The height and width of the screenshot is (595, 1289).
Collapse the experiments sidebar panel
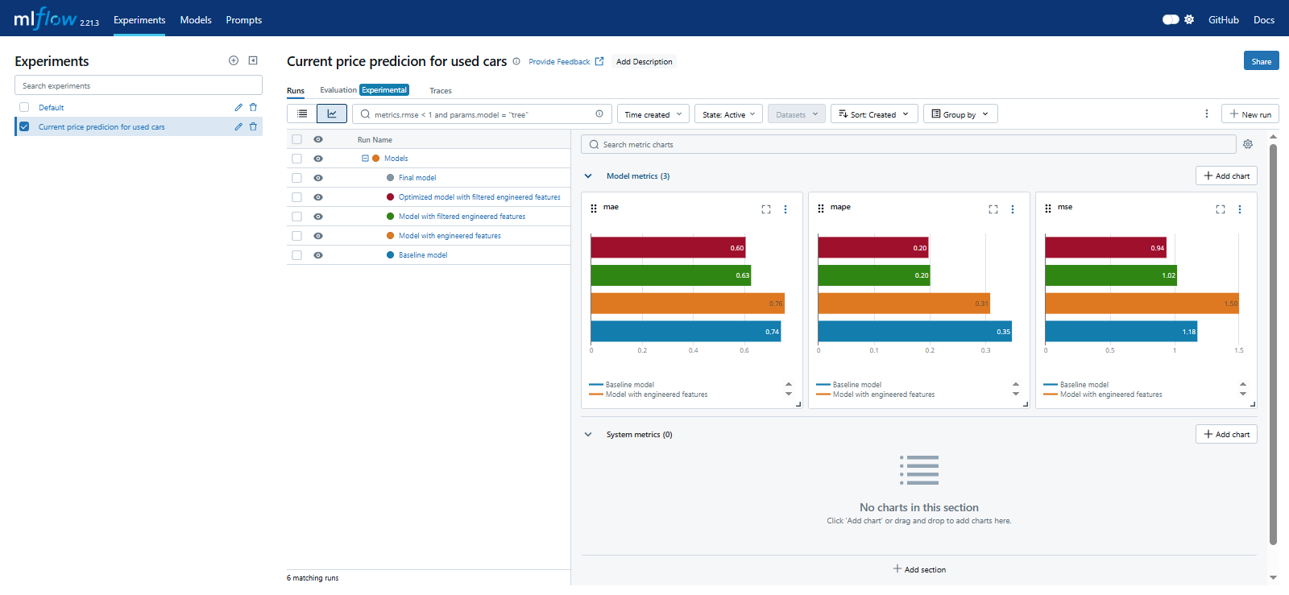pyautogui.click(x=253, y=60)
